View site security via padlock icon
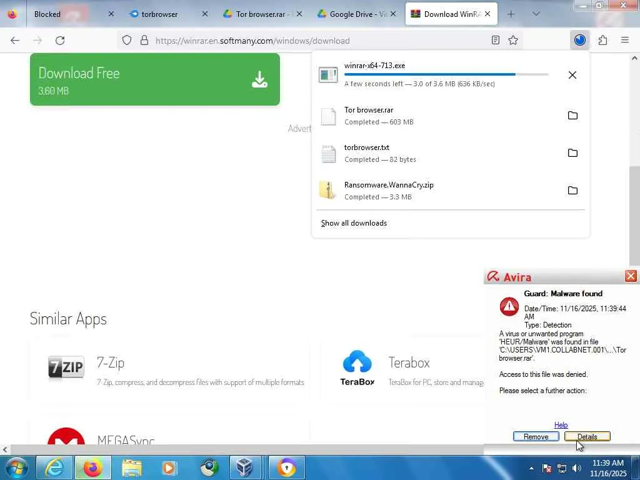 144,41
